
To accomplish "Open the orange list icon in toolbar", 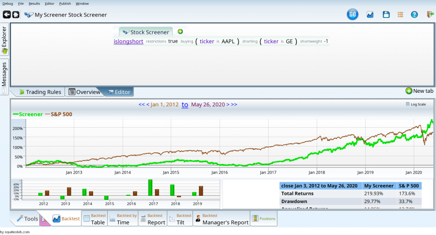I will point(401,15).
